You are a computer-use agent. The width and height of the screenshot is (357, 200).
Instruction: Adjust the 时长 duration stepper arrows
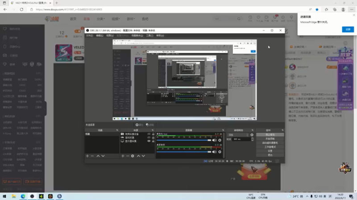[x=252, y=139]
